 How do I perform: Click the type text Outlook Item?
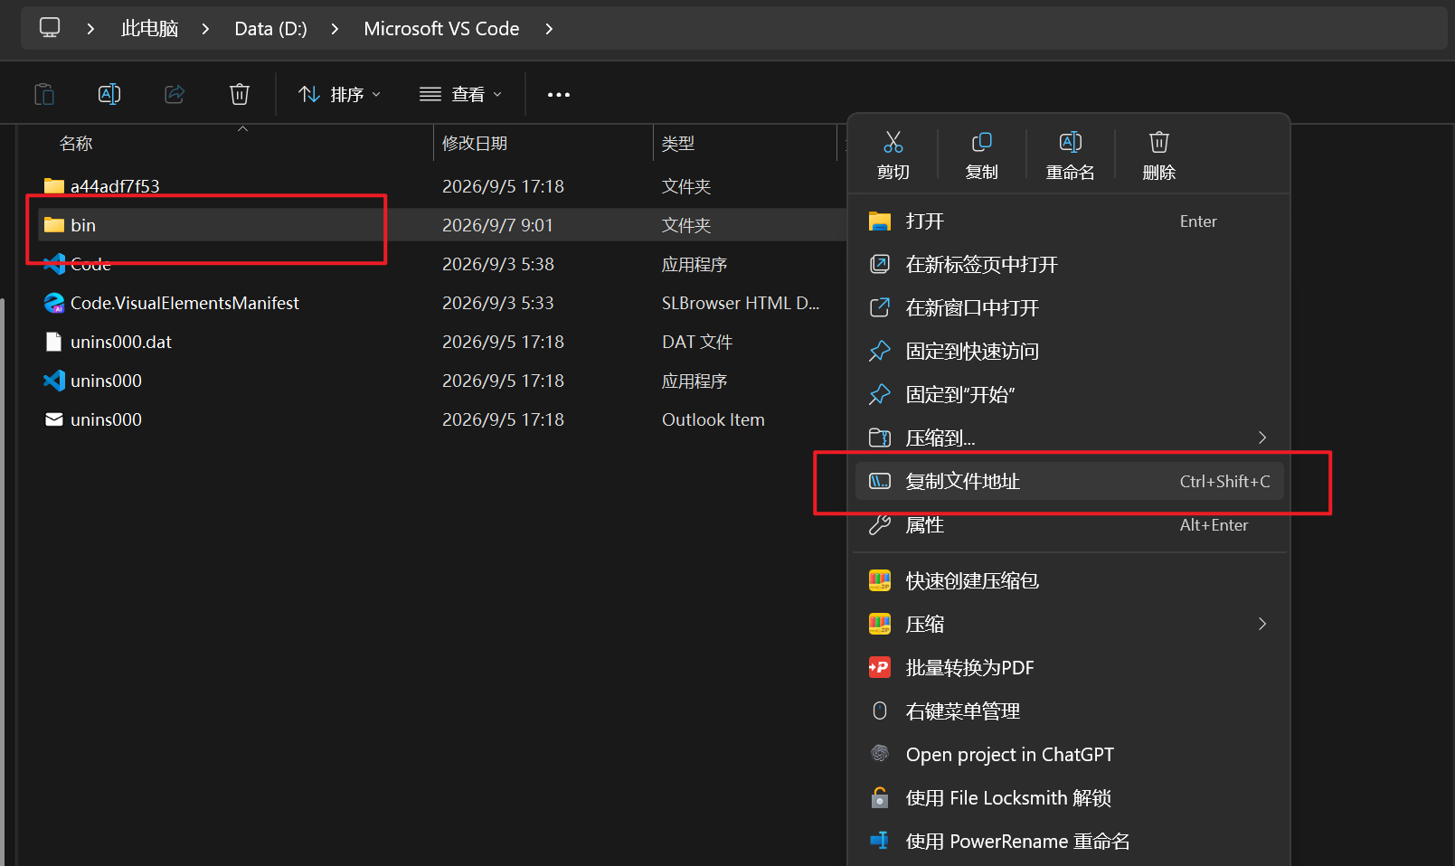[713, 419]
